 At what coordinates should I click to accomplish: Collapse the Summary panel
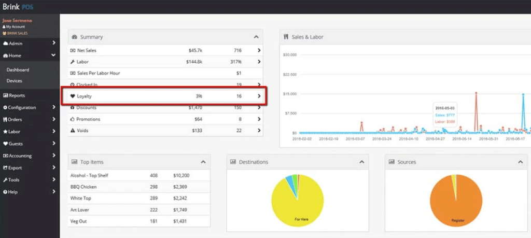pos(256,37)
